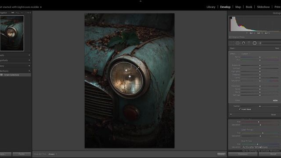Adjust the Shadows slider
This screenshot has width=281, height=158.
click(260, 75)
